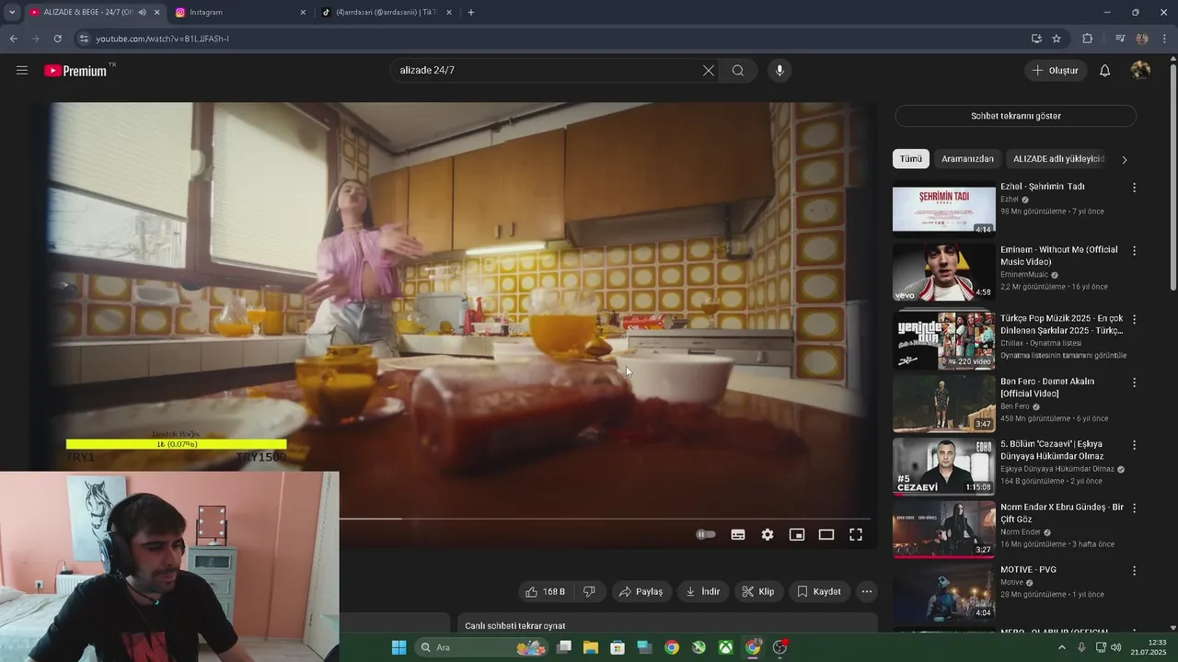Open the YouTube guide hamburger menu

pyautogui.click(x=22, y=71)
